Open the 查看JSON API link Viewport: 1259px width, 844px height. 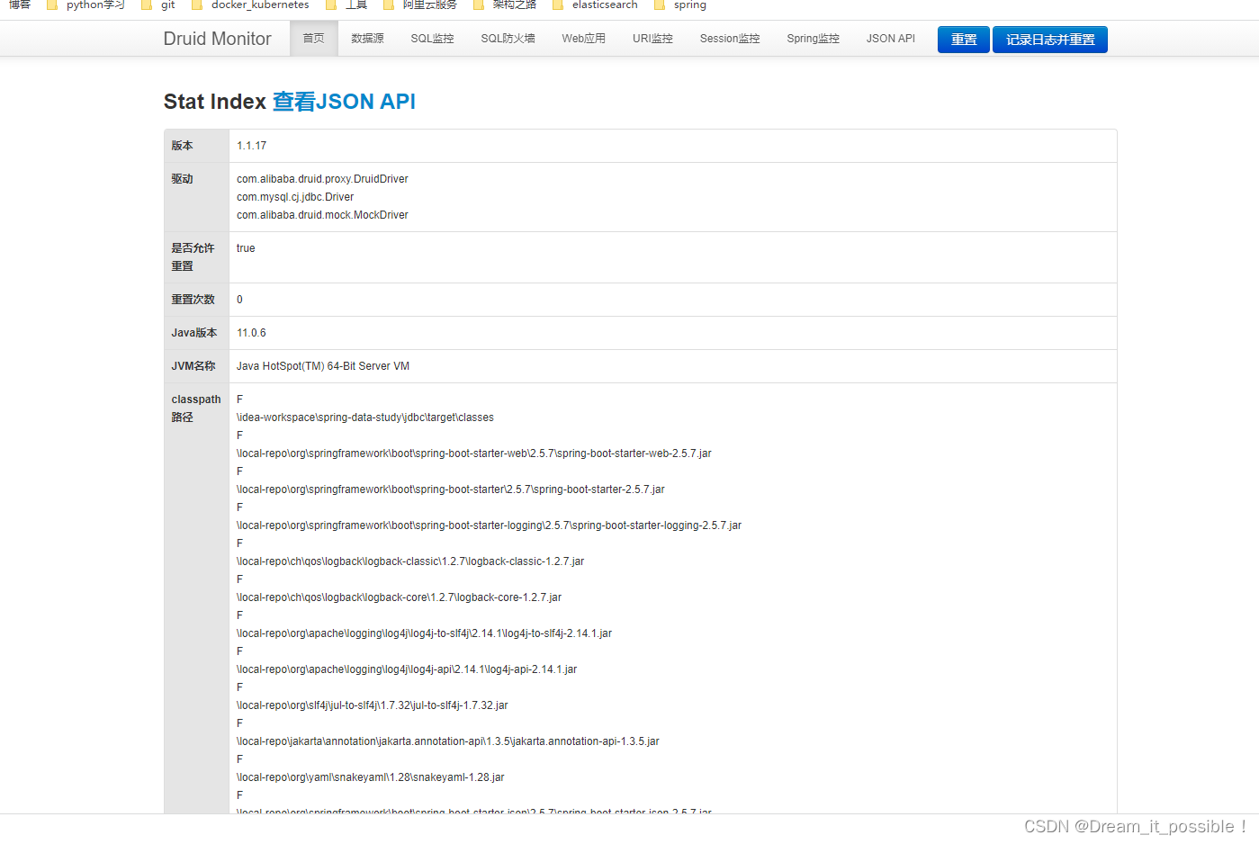tap(344, 102)
